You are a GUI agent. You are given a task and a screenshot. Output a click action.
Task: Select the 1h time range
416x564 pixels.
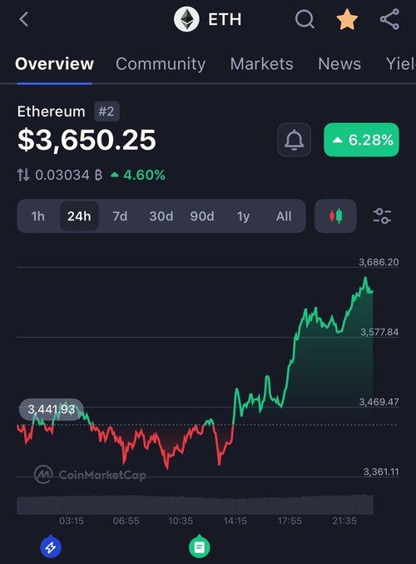(37, 216)
